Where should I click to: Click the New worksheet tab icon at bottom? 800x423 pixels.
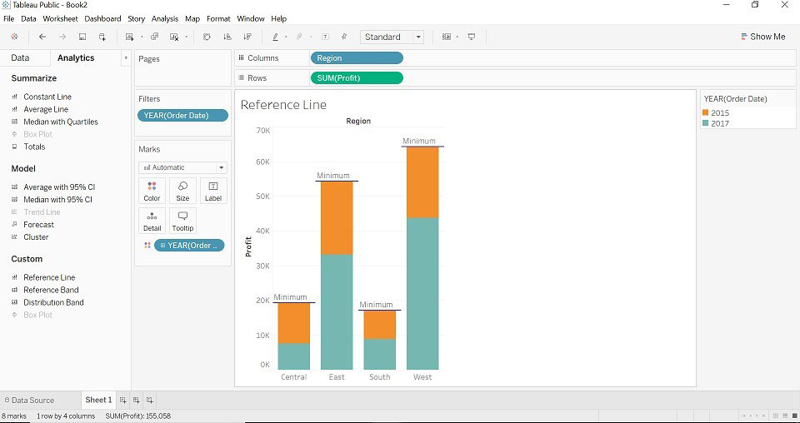click(x=123, y=400)
